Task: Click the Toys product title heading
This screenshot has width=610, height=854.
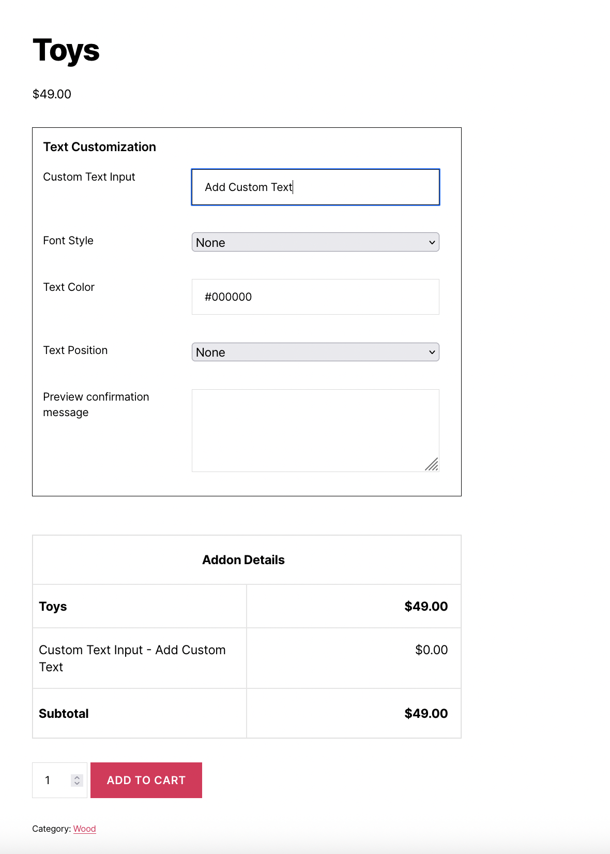Action: coord(66,51)
